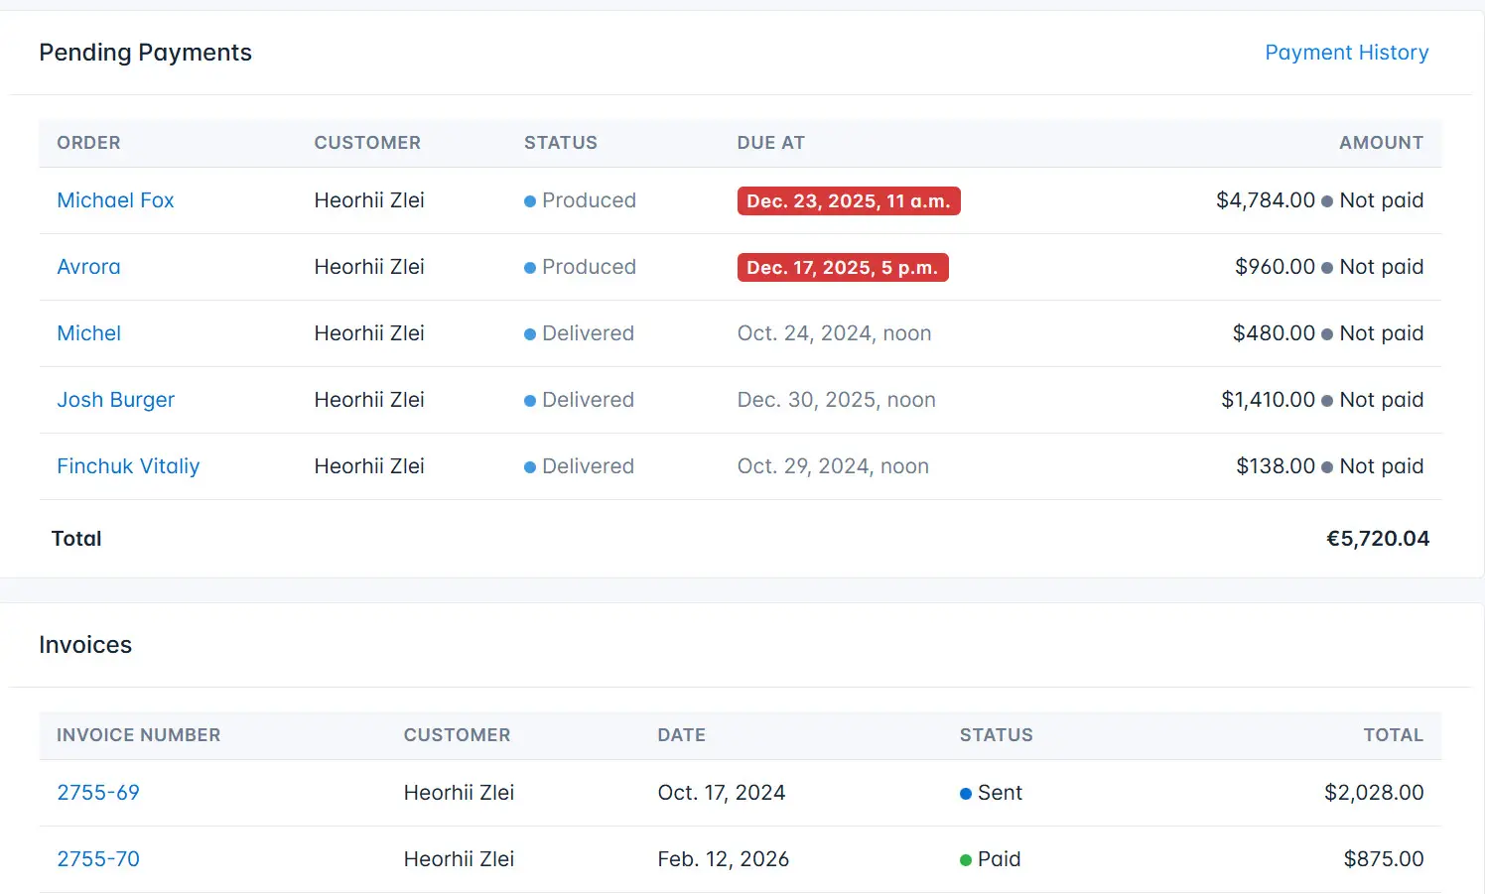The image size is (1485, 894).
Task: Click the Produced status dot for Michael Fox
Action: 529,200
